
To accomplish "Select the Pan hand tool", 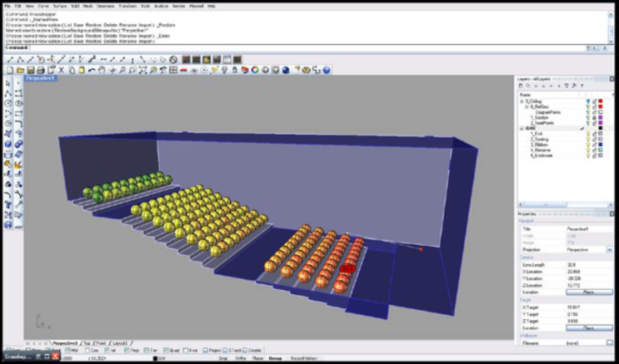I will point(102,70).
